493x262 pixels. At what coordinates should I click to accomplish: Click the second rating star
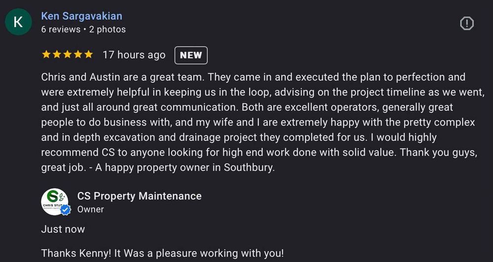click(x=57, y=55)
